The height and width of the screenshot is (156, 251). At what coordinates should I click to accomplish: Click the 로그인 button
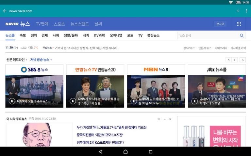(220, 24)
